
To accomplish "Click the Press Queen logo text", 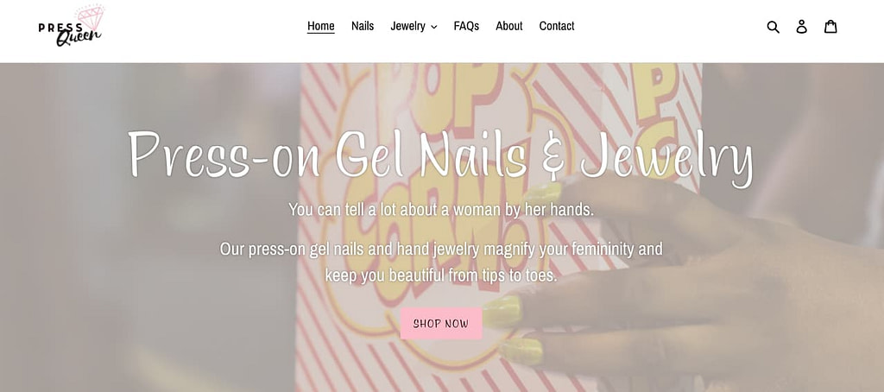I will [x=70, y=33].
